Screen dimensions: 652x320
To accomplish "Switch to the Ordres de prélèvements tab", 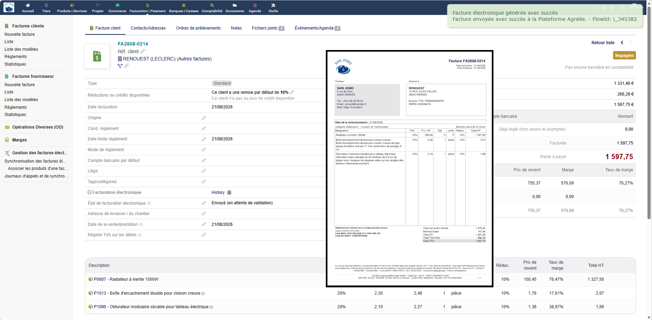I will point(198,28).
